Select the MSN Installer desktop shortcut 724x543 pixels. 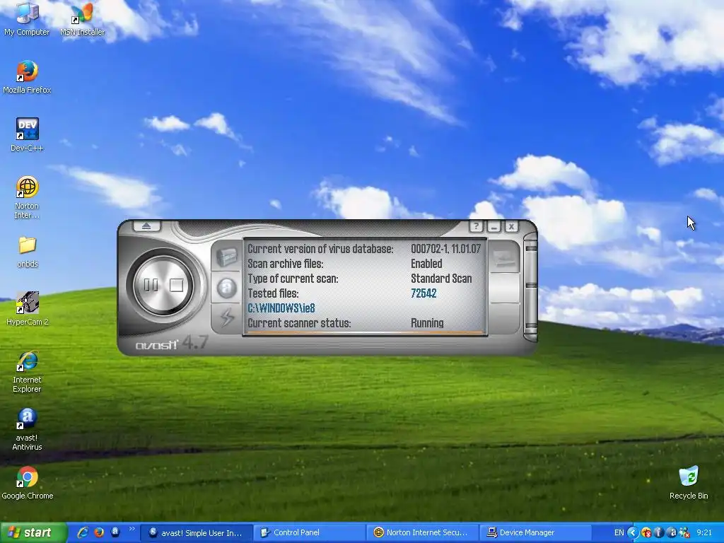tap(82, 20)
